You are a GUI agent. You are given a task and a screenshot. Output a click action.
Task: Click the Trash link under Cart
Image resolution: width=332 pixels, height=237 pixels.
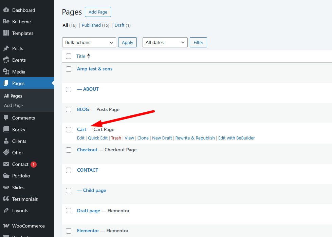tap(116, 138)
